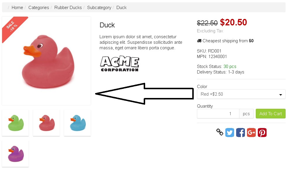
Task: Click the Home breadcrumb link
Action: 17,8
